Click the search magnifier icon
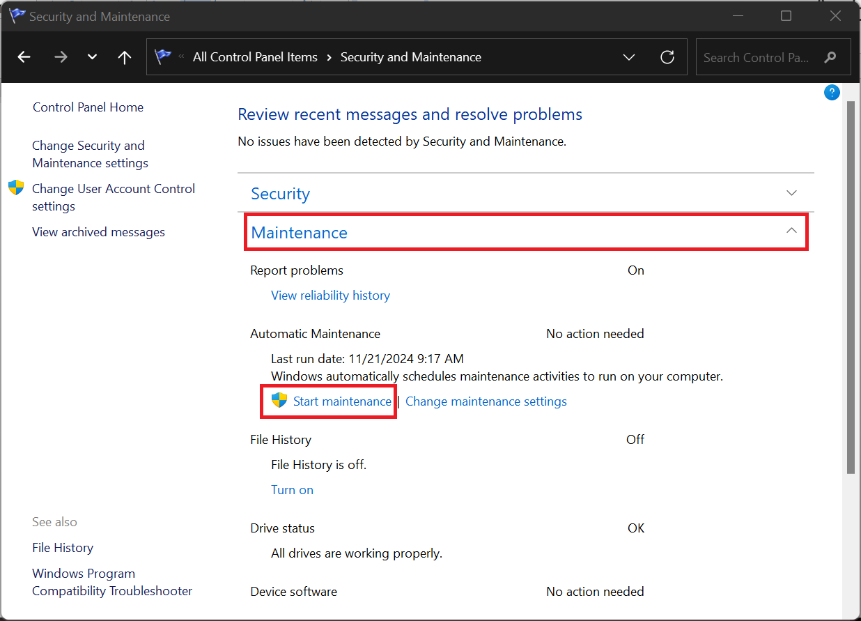Screen dimensions: 861x621 coord(830,57)
